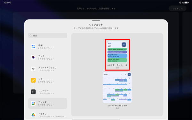Select レコーダー 1件のウィジェット row
Viewport: 192px width, 120px height.
(x=48, y=92)
